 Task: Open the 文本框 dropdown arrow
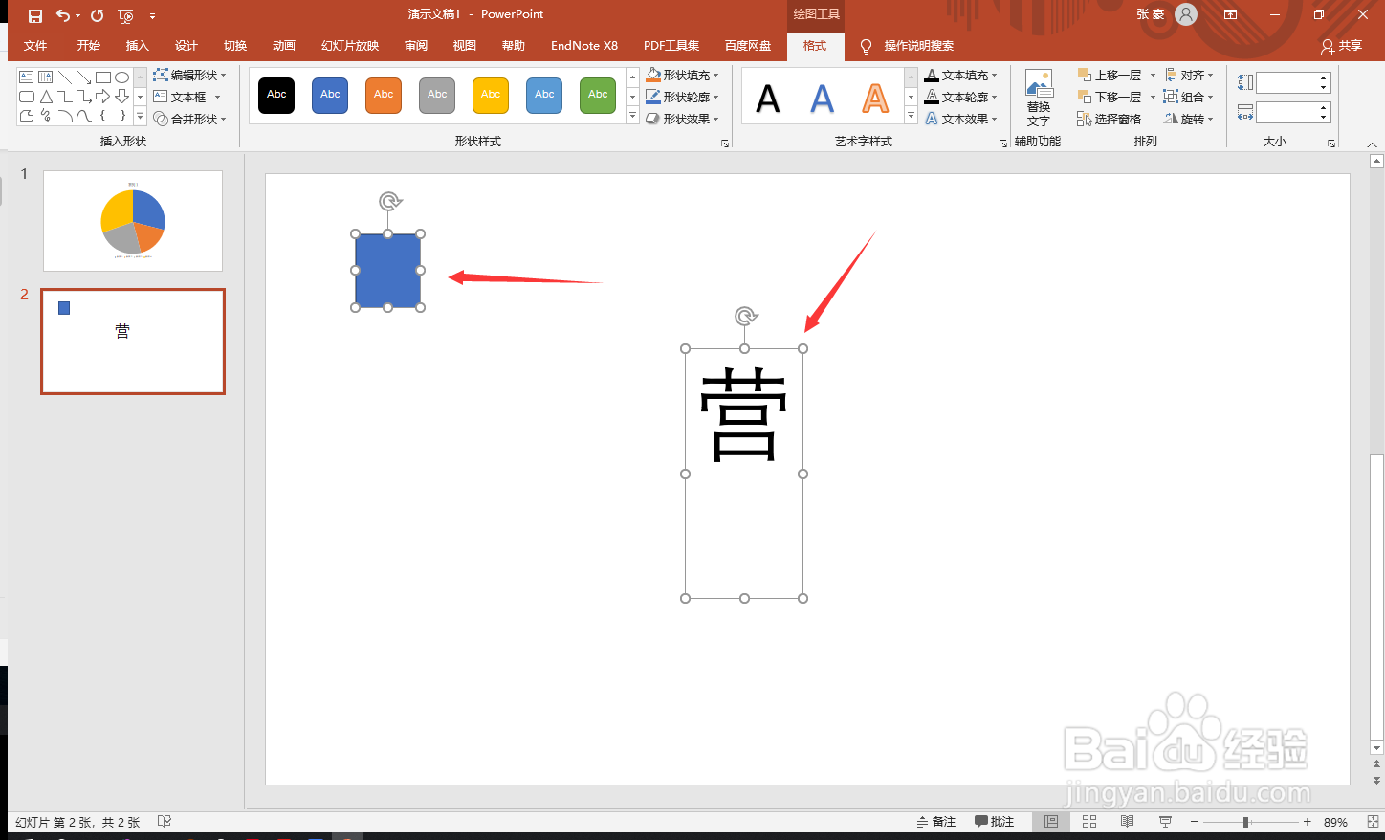[x=217, y=97]
